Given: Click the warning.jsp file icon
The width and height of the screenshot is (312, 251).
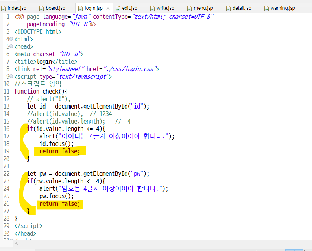Looking at the screenshot, I should coord(266,8).
